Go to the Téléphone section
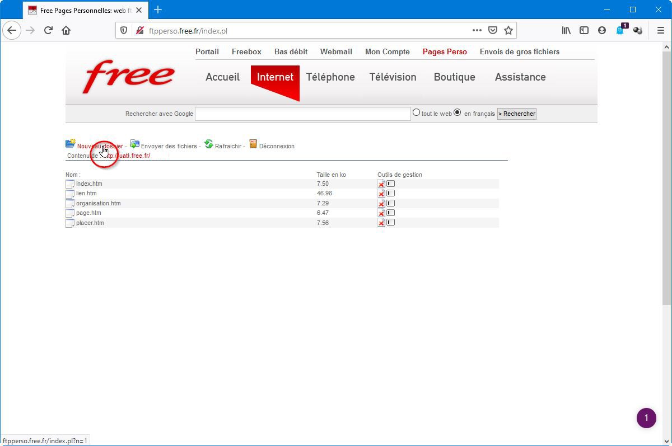Image resolution: width=672 pixels, height=446 pixels. [x=330, y=77]
